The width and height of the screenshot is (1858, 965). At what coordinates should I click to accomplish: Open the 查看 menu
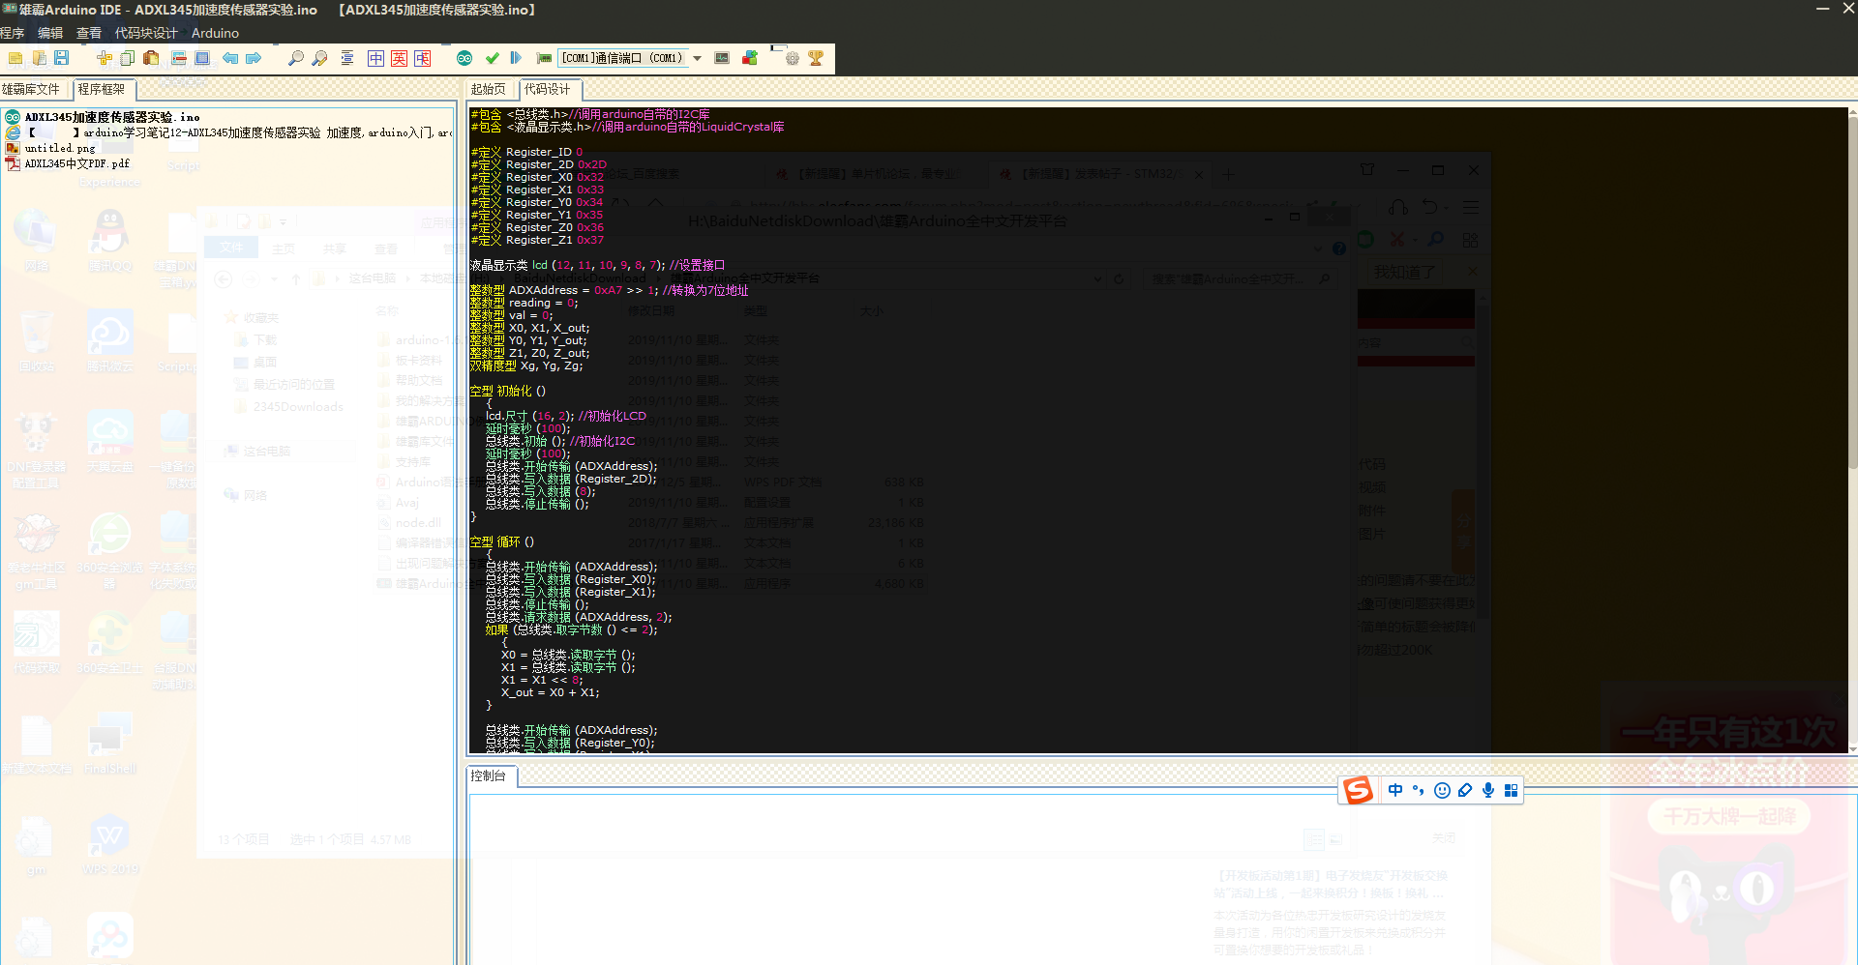[x=89, y=33]
